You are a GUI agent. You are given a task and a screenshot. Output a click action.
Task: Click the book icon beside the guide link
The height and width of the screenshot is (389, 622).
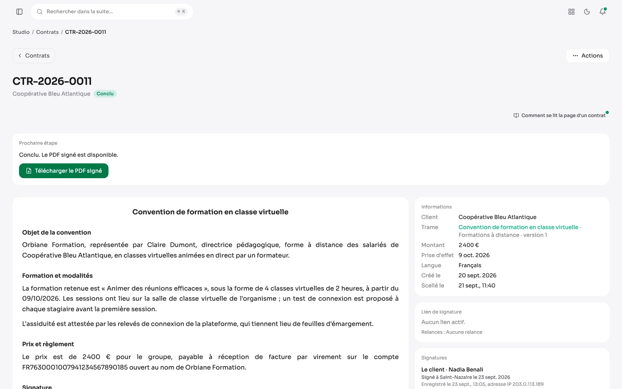coord(516,116)
